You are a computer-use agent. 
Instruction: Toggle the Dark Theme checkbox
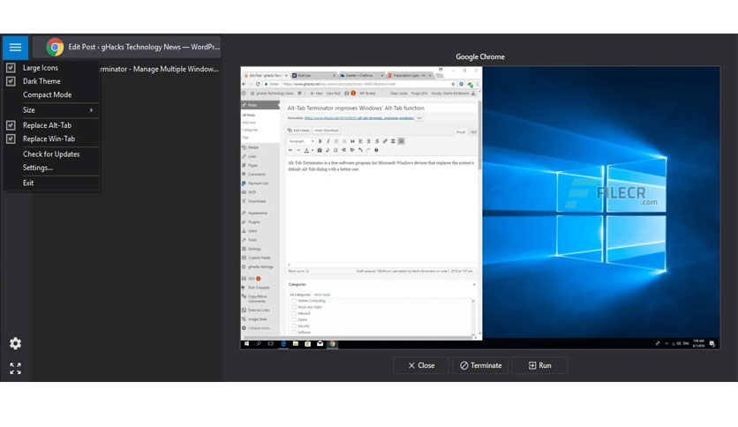(x=11, y=81)
